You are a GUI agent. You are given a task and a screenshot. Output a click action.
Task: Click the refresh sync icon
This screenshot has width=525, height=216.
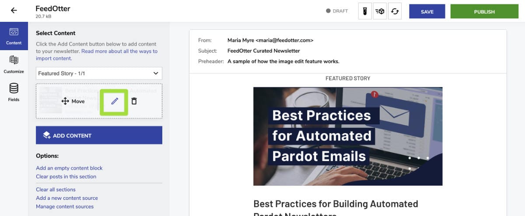pos(395,11)
